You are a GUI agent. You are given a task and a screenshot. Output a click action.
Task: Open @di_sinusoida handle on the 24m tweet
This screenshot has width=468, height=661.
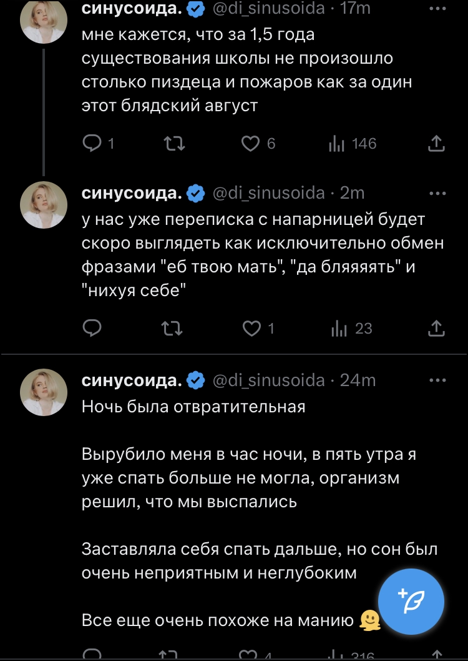pos(269,380)
